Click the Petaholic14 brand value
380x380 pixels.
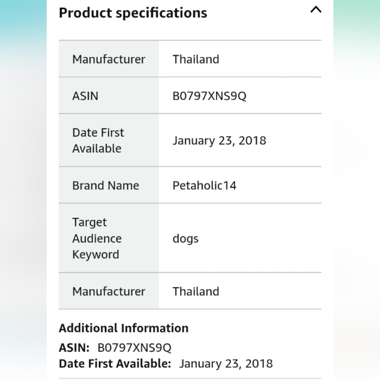point(204,186)
